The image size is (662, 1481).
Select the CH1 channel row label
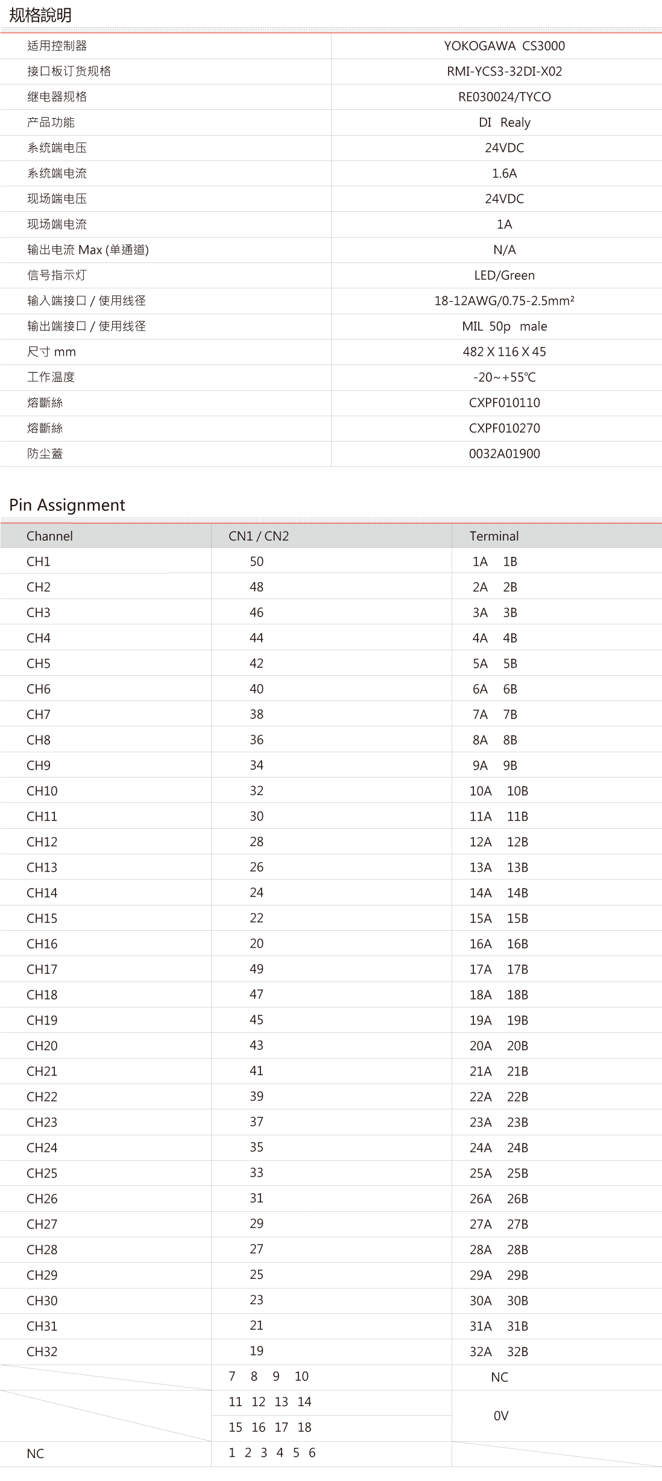pyautogui.click(x=39, y=562)
